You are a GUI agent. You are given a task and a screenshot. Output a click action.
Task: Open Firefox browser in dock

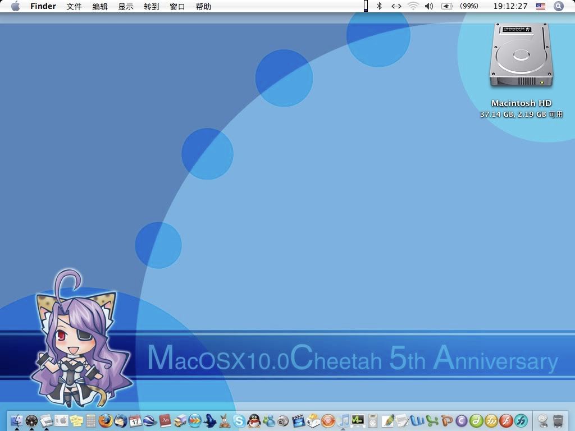[x=106, y=421]
